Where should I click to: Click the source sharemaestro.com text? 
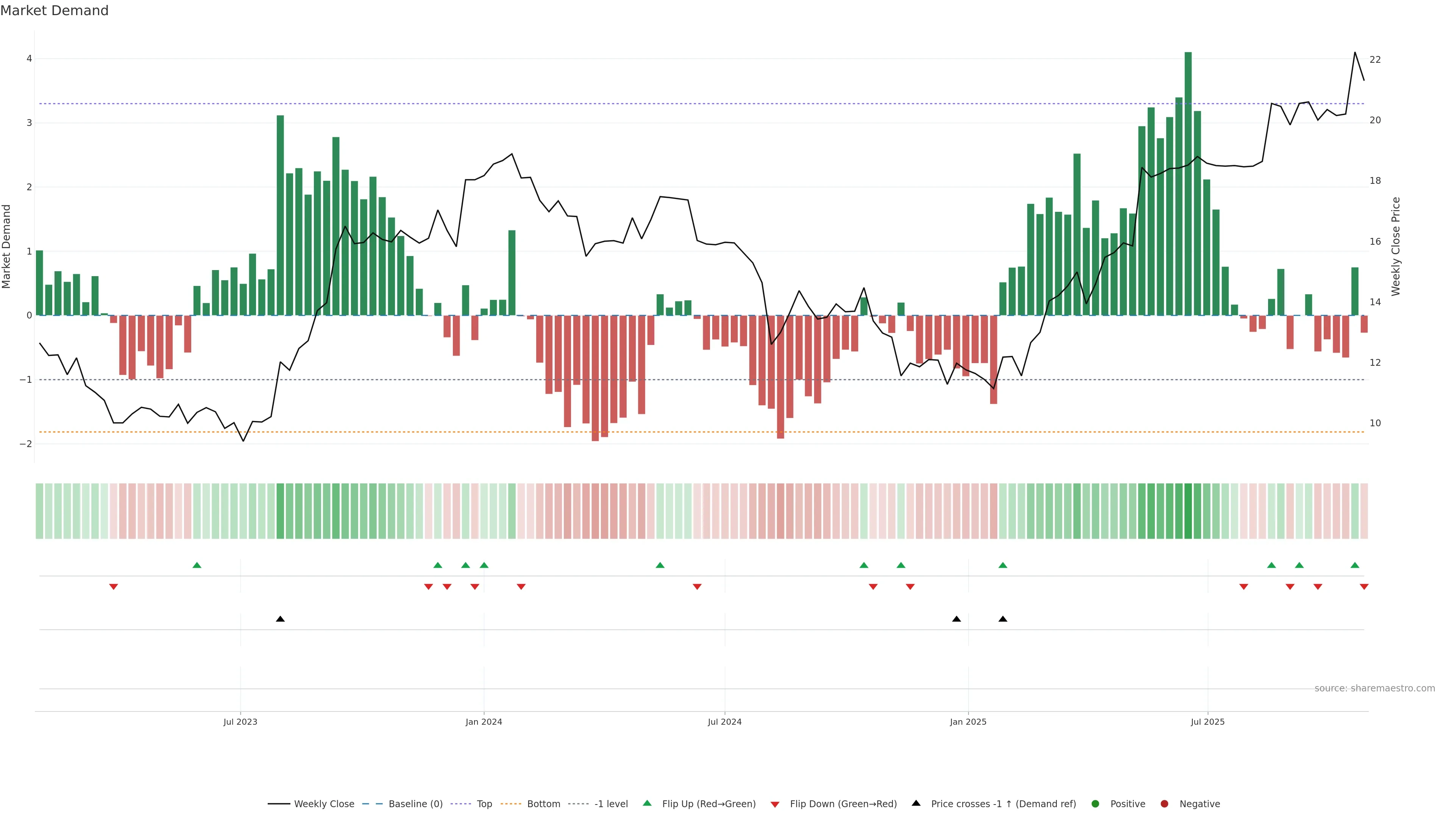click(1374, 688)
